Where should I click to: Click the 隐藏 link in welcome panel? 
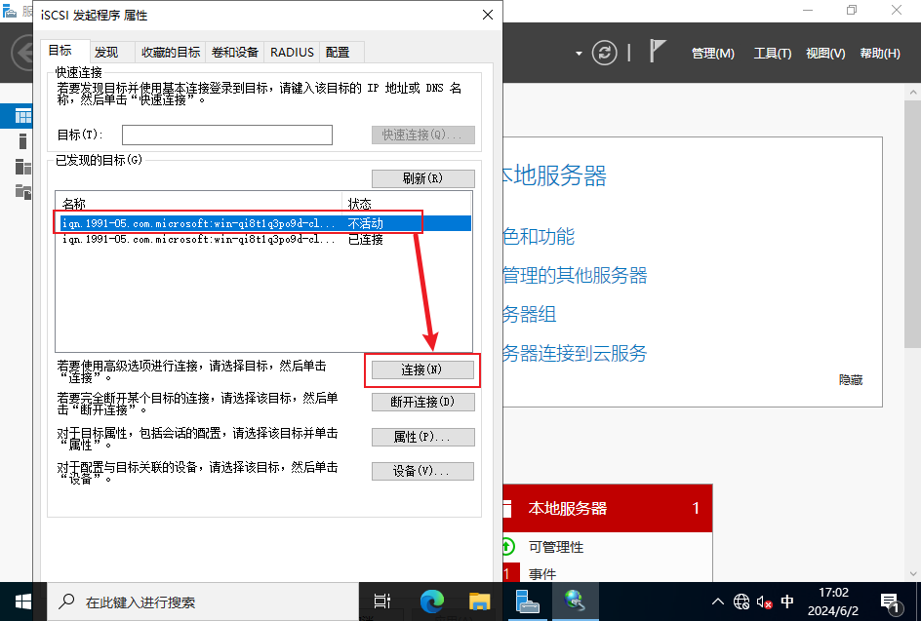click(x=850, y=380)
